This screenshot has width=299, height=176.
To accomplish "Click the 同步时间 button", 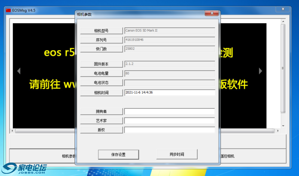I will pos(177,154).
